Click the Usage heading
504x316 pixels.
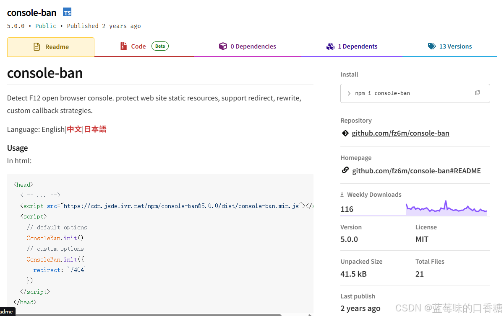[18, 148]
